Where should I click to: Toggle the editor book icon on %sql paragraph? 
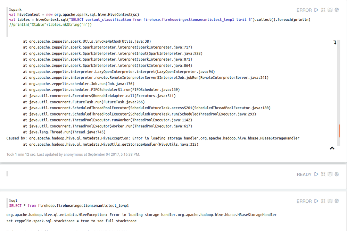pyautogui.click(x=329, y=201)
